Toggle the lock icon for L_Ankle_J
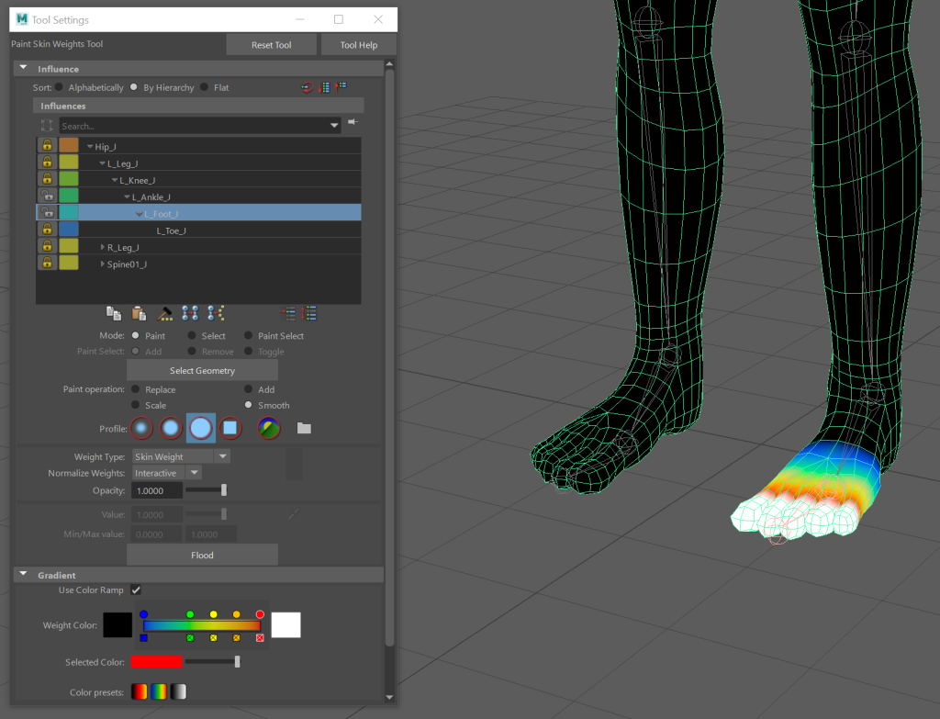 46,197
